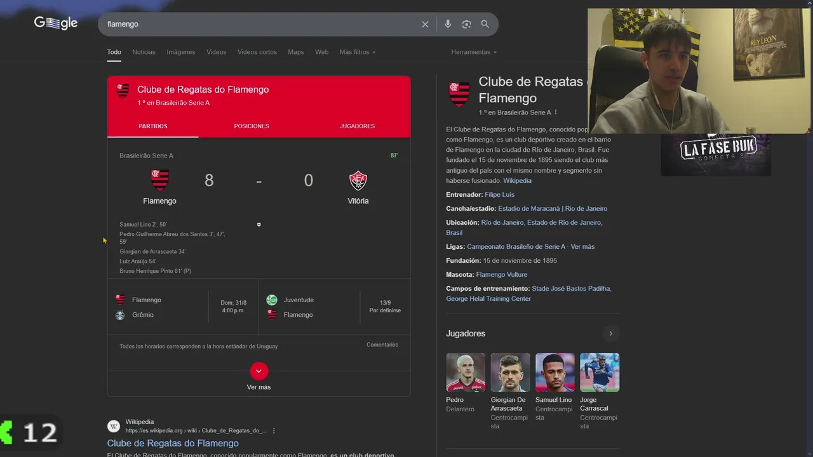Click the Flamengo crest in the red header
Image resolution: width=813 pixels, height=457 pixels.
click(x=123, y=91)
